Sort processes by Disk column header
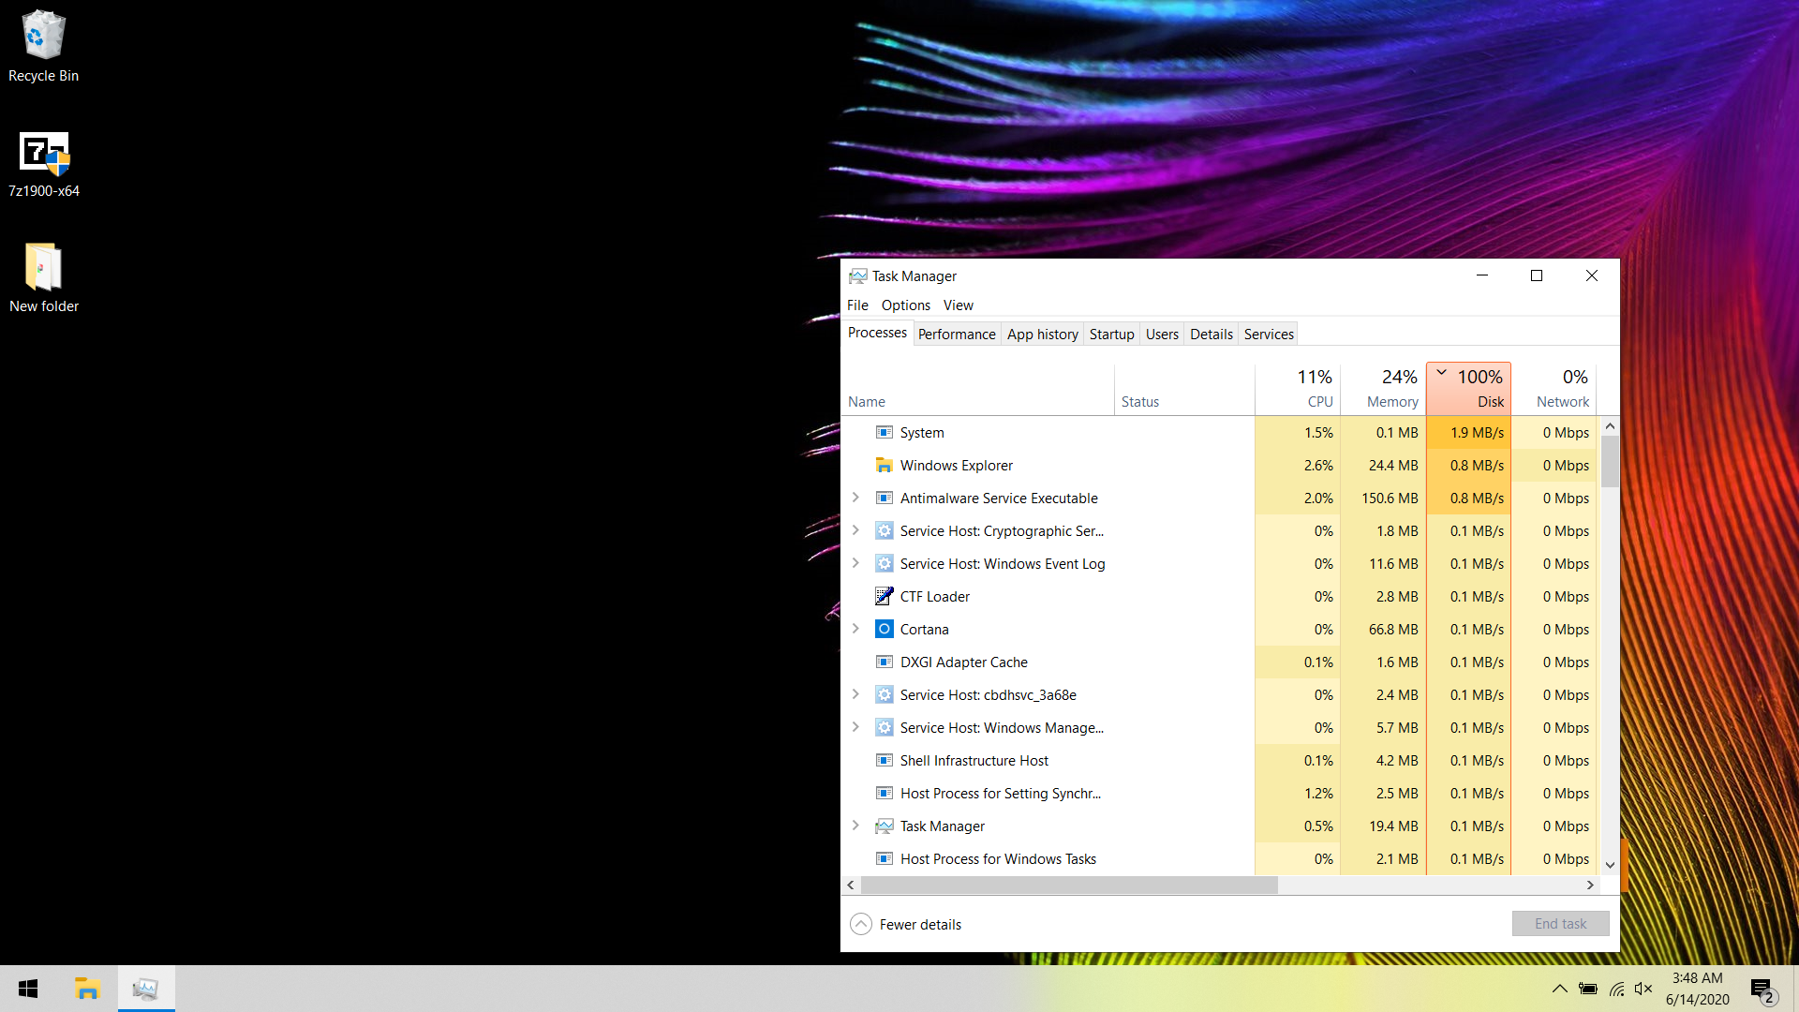The height and width of the screenshot is (1012, 1799). 1468,389
